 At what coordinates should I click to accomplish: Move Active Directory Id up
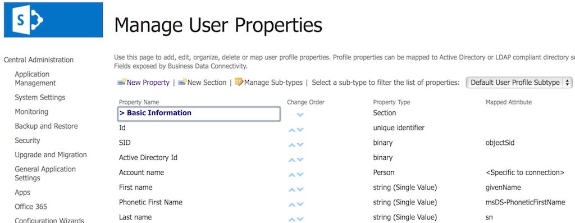click(292, 160)
